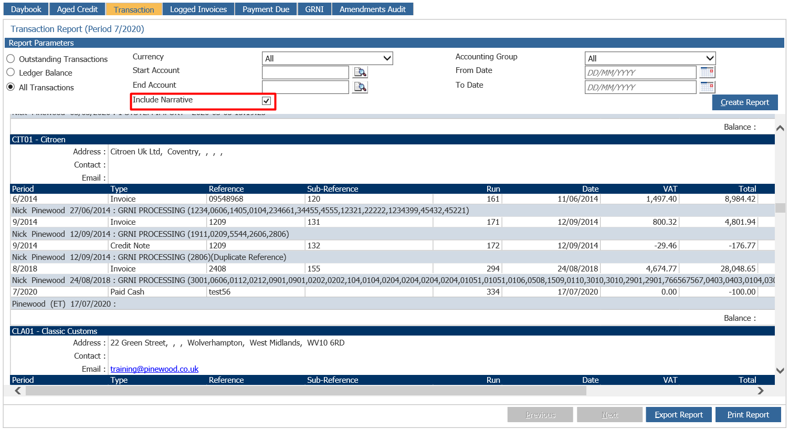Switch to the Aged Credit tab
This screenshot has width=789, height=429.
click(x=77, y=8)
